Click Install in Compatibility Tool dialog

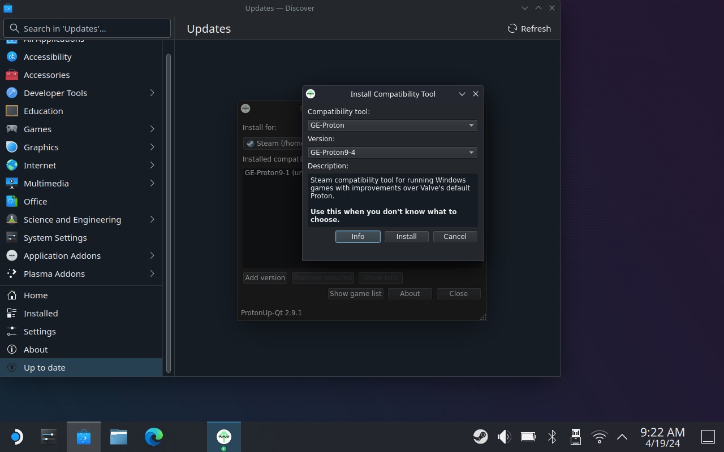point(406,237)
